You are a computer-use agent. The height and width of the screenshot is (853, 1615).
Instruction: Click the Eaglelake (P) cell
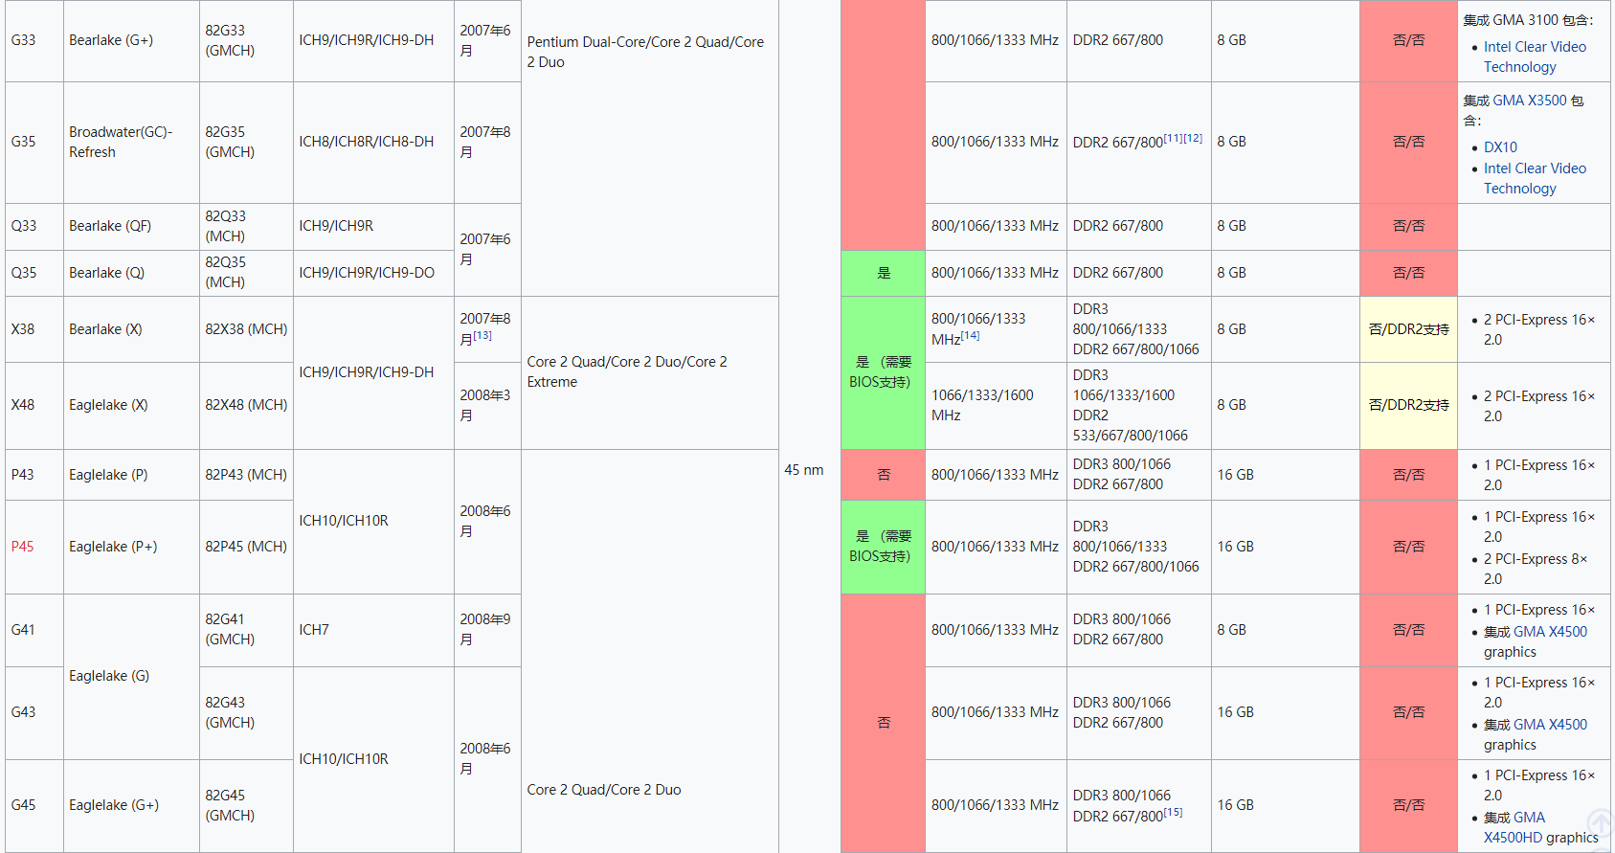click(x=131, y=475)
